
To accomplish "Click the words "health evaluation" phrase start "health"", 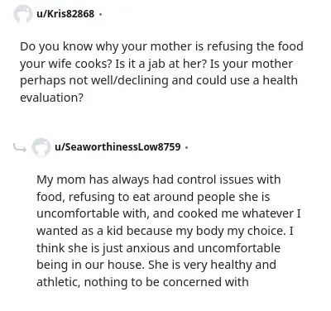I will point(280,80).
